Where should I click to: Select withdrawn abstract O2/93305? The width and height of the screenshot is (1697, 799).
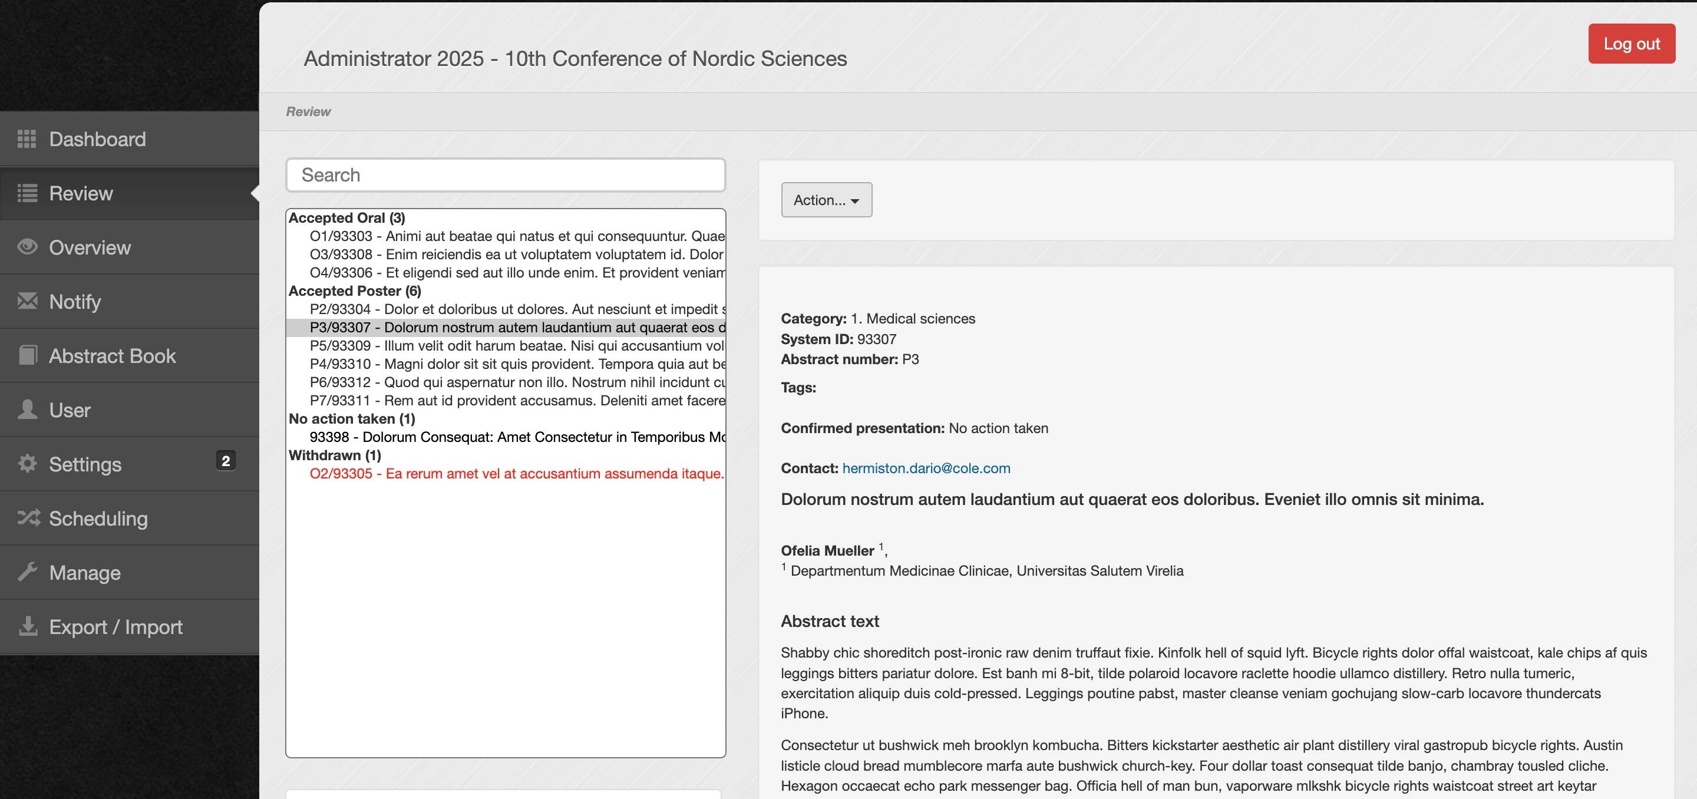tap(517, 474)
